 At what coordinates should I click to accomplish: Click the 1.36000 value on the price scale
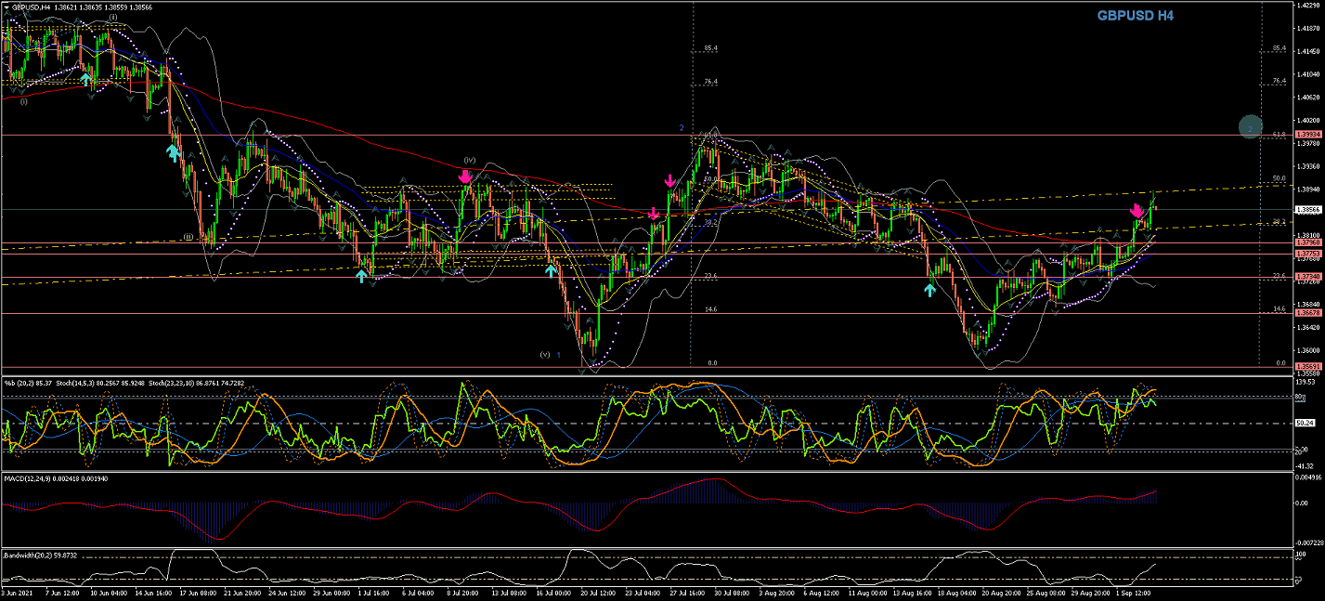point(1308,350)
